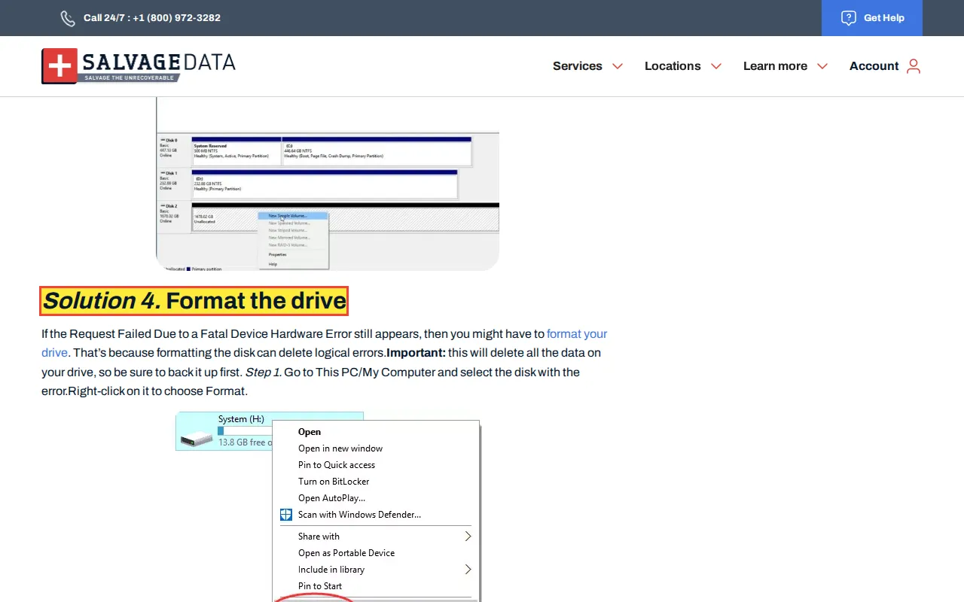Open the Learn more dropdown chevron
The width and height of the screenshot is (964, 602).
click(x=822, y=66)
